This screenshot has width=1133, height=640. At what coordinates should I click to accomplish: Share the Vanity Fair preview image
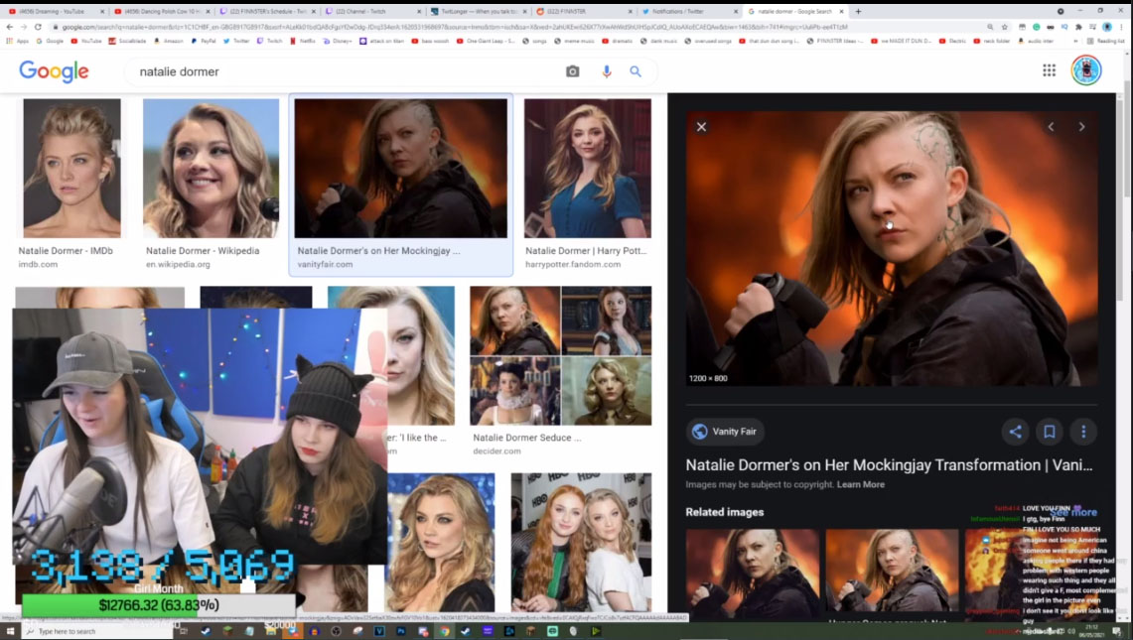1015,432
